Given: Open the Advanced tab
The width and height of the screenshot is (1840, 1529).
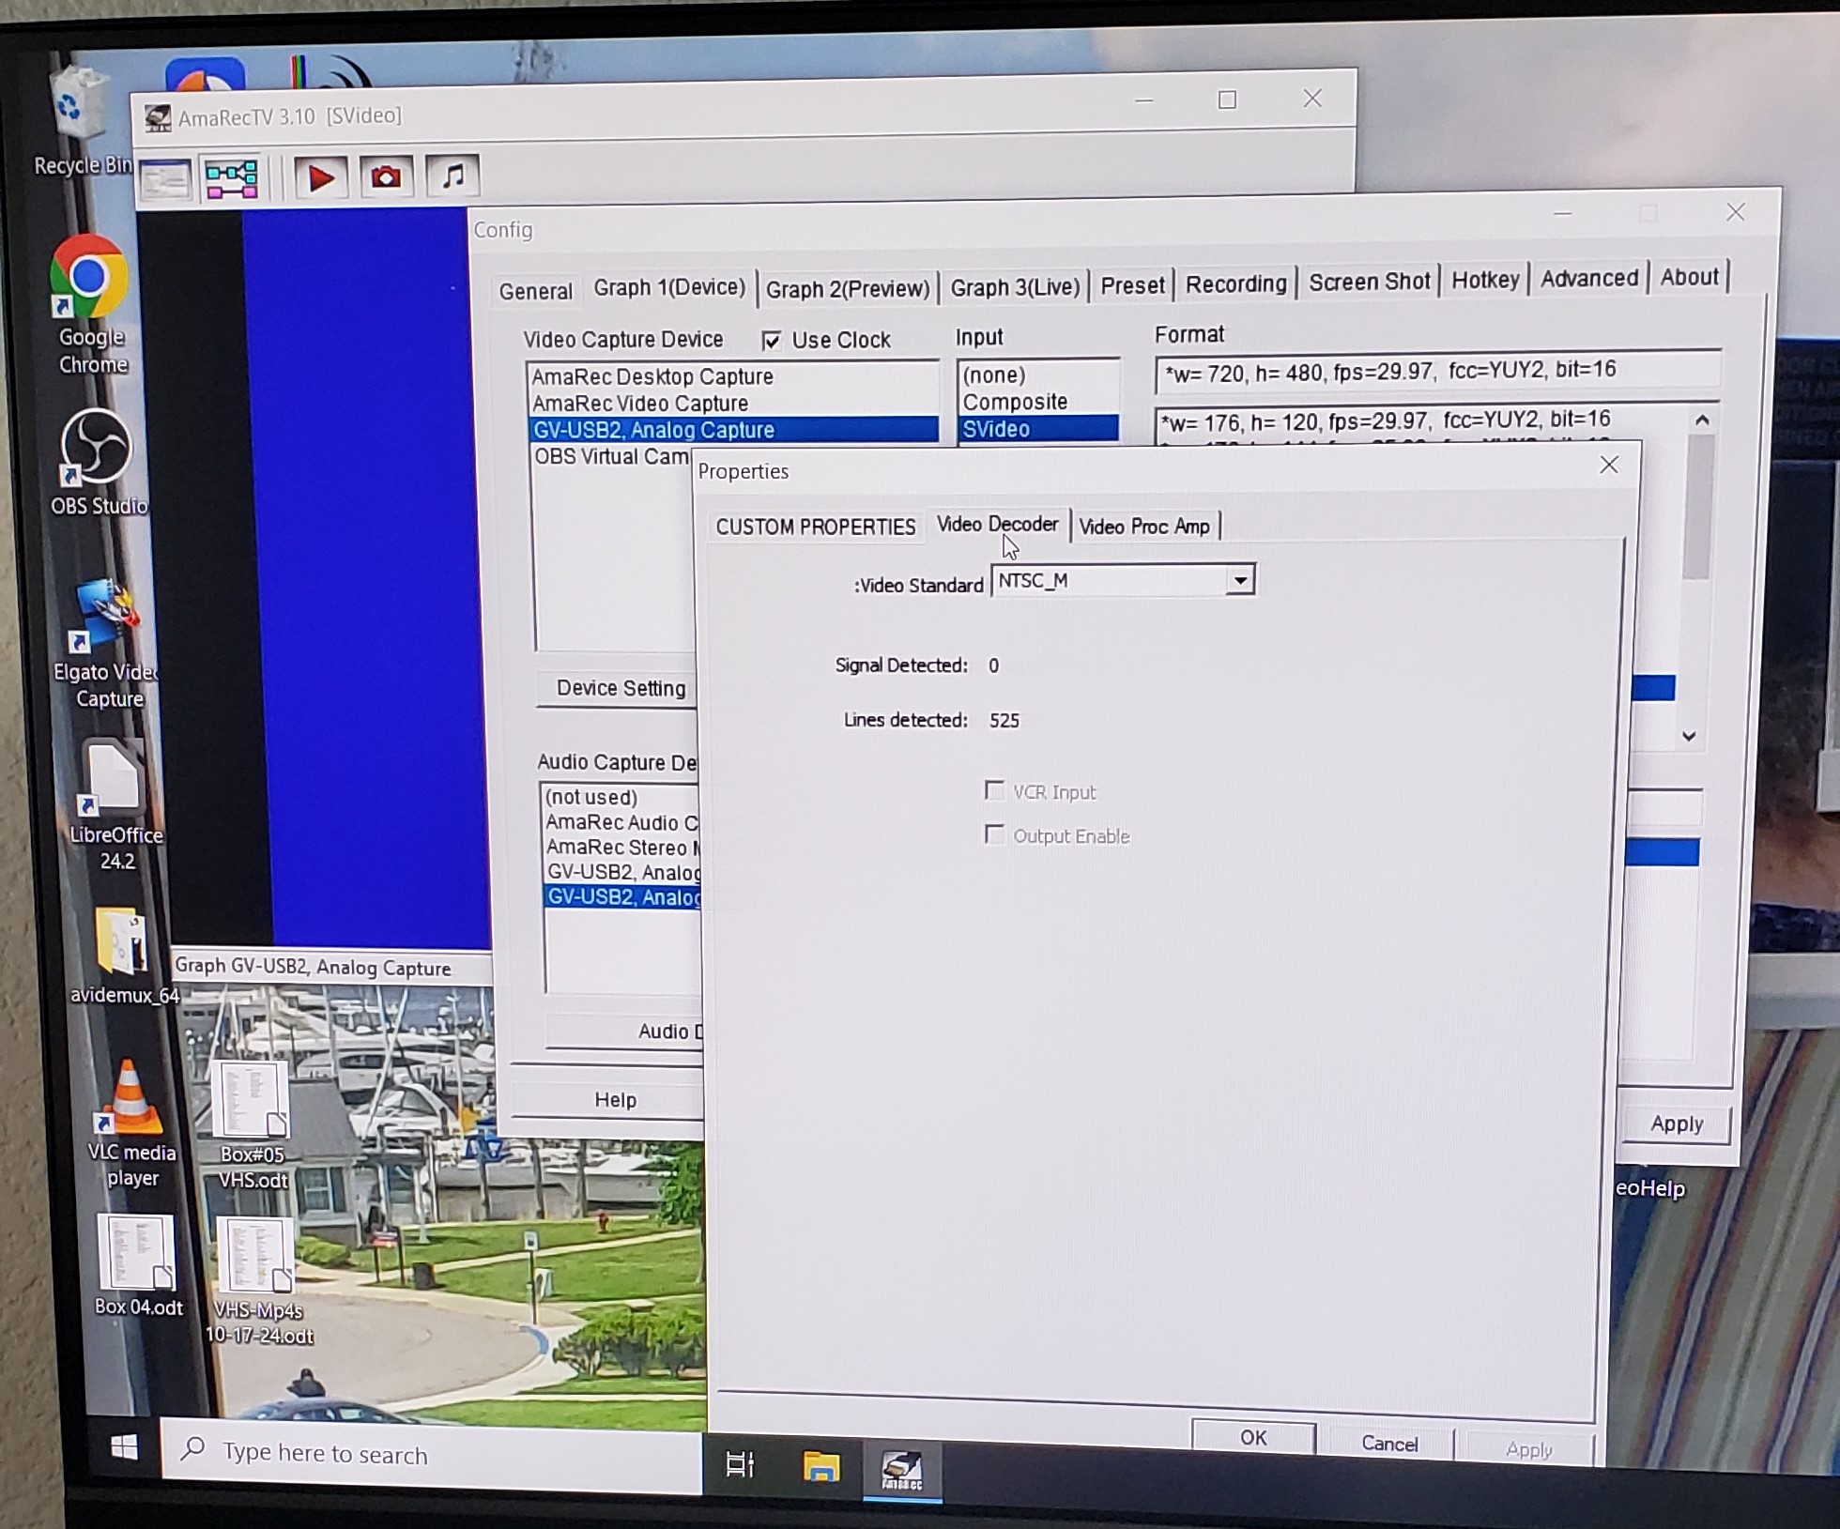Looking at the screenshot, I should tap(1588, 278).
